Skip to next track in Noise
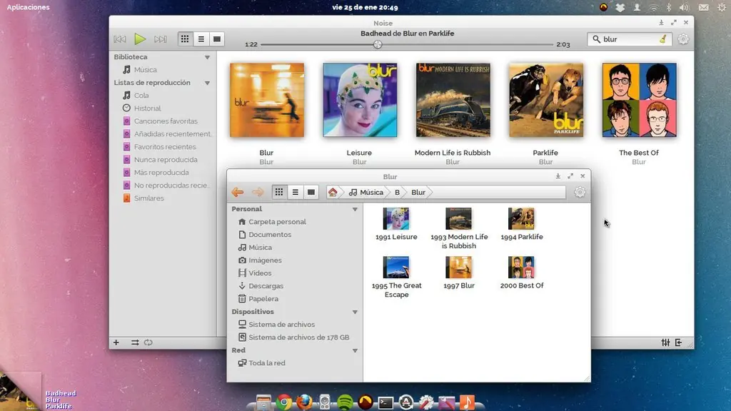Image resolution: width=731 pixels, height=411 pixels. [161, 39]
